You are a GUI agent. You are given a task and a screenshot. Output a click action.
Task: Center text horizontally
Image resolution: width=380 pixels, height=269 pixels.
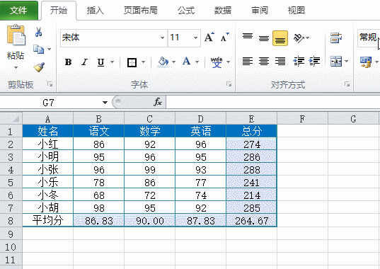point(264,62)
